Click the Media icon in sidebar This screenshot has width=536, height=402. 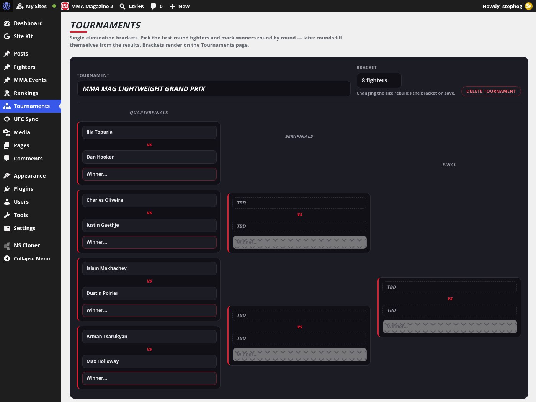click(7, 132)
